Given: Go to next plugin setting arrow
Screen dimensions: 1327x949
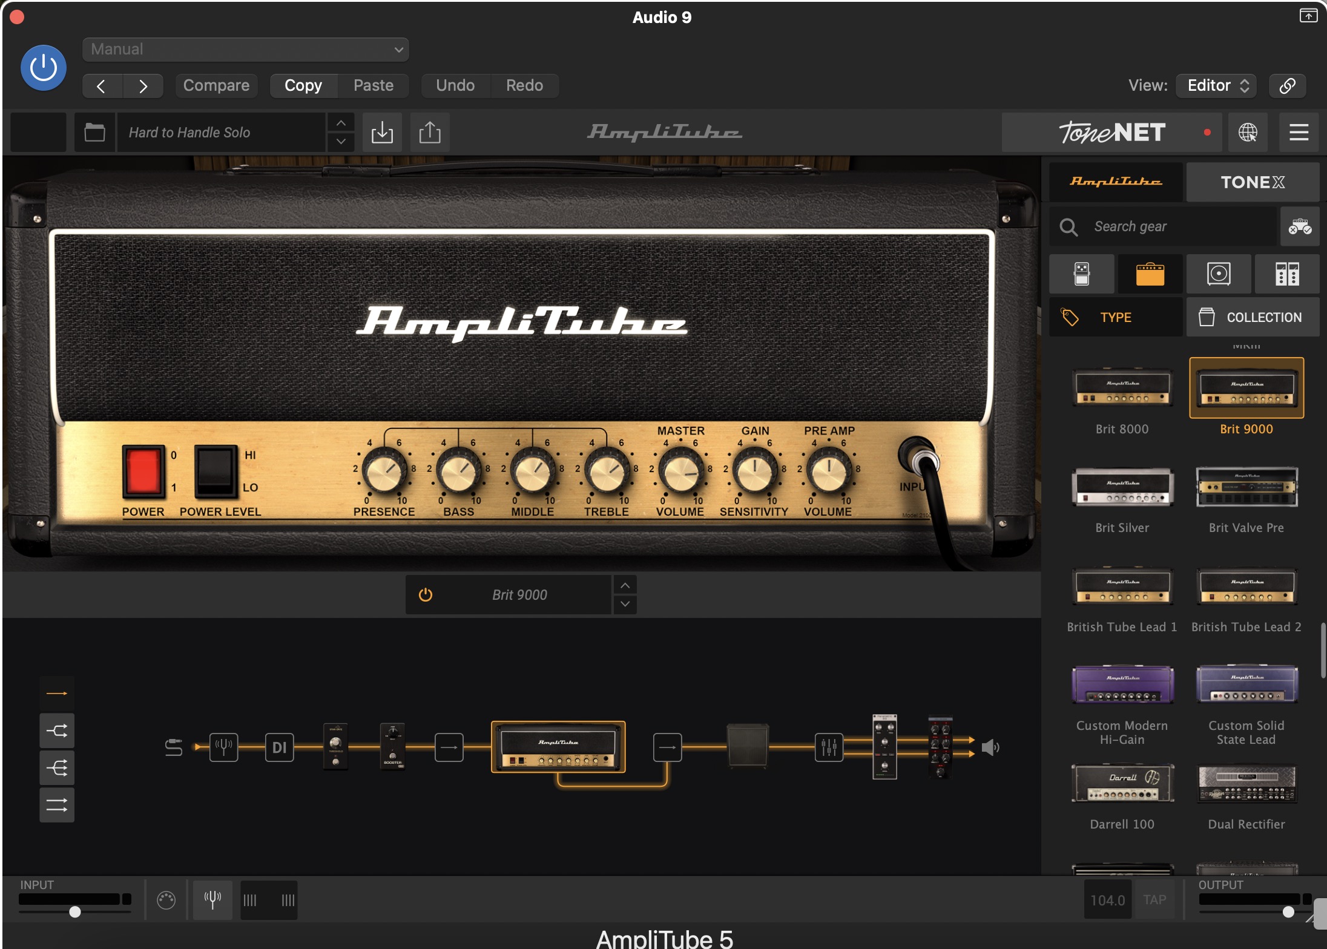Looking at the screenshot, I should (143, 86).
